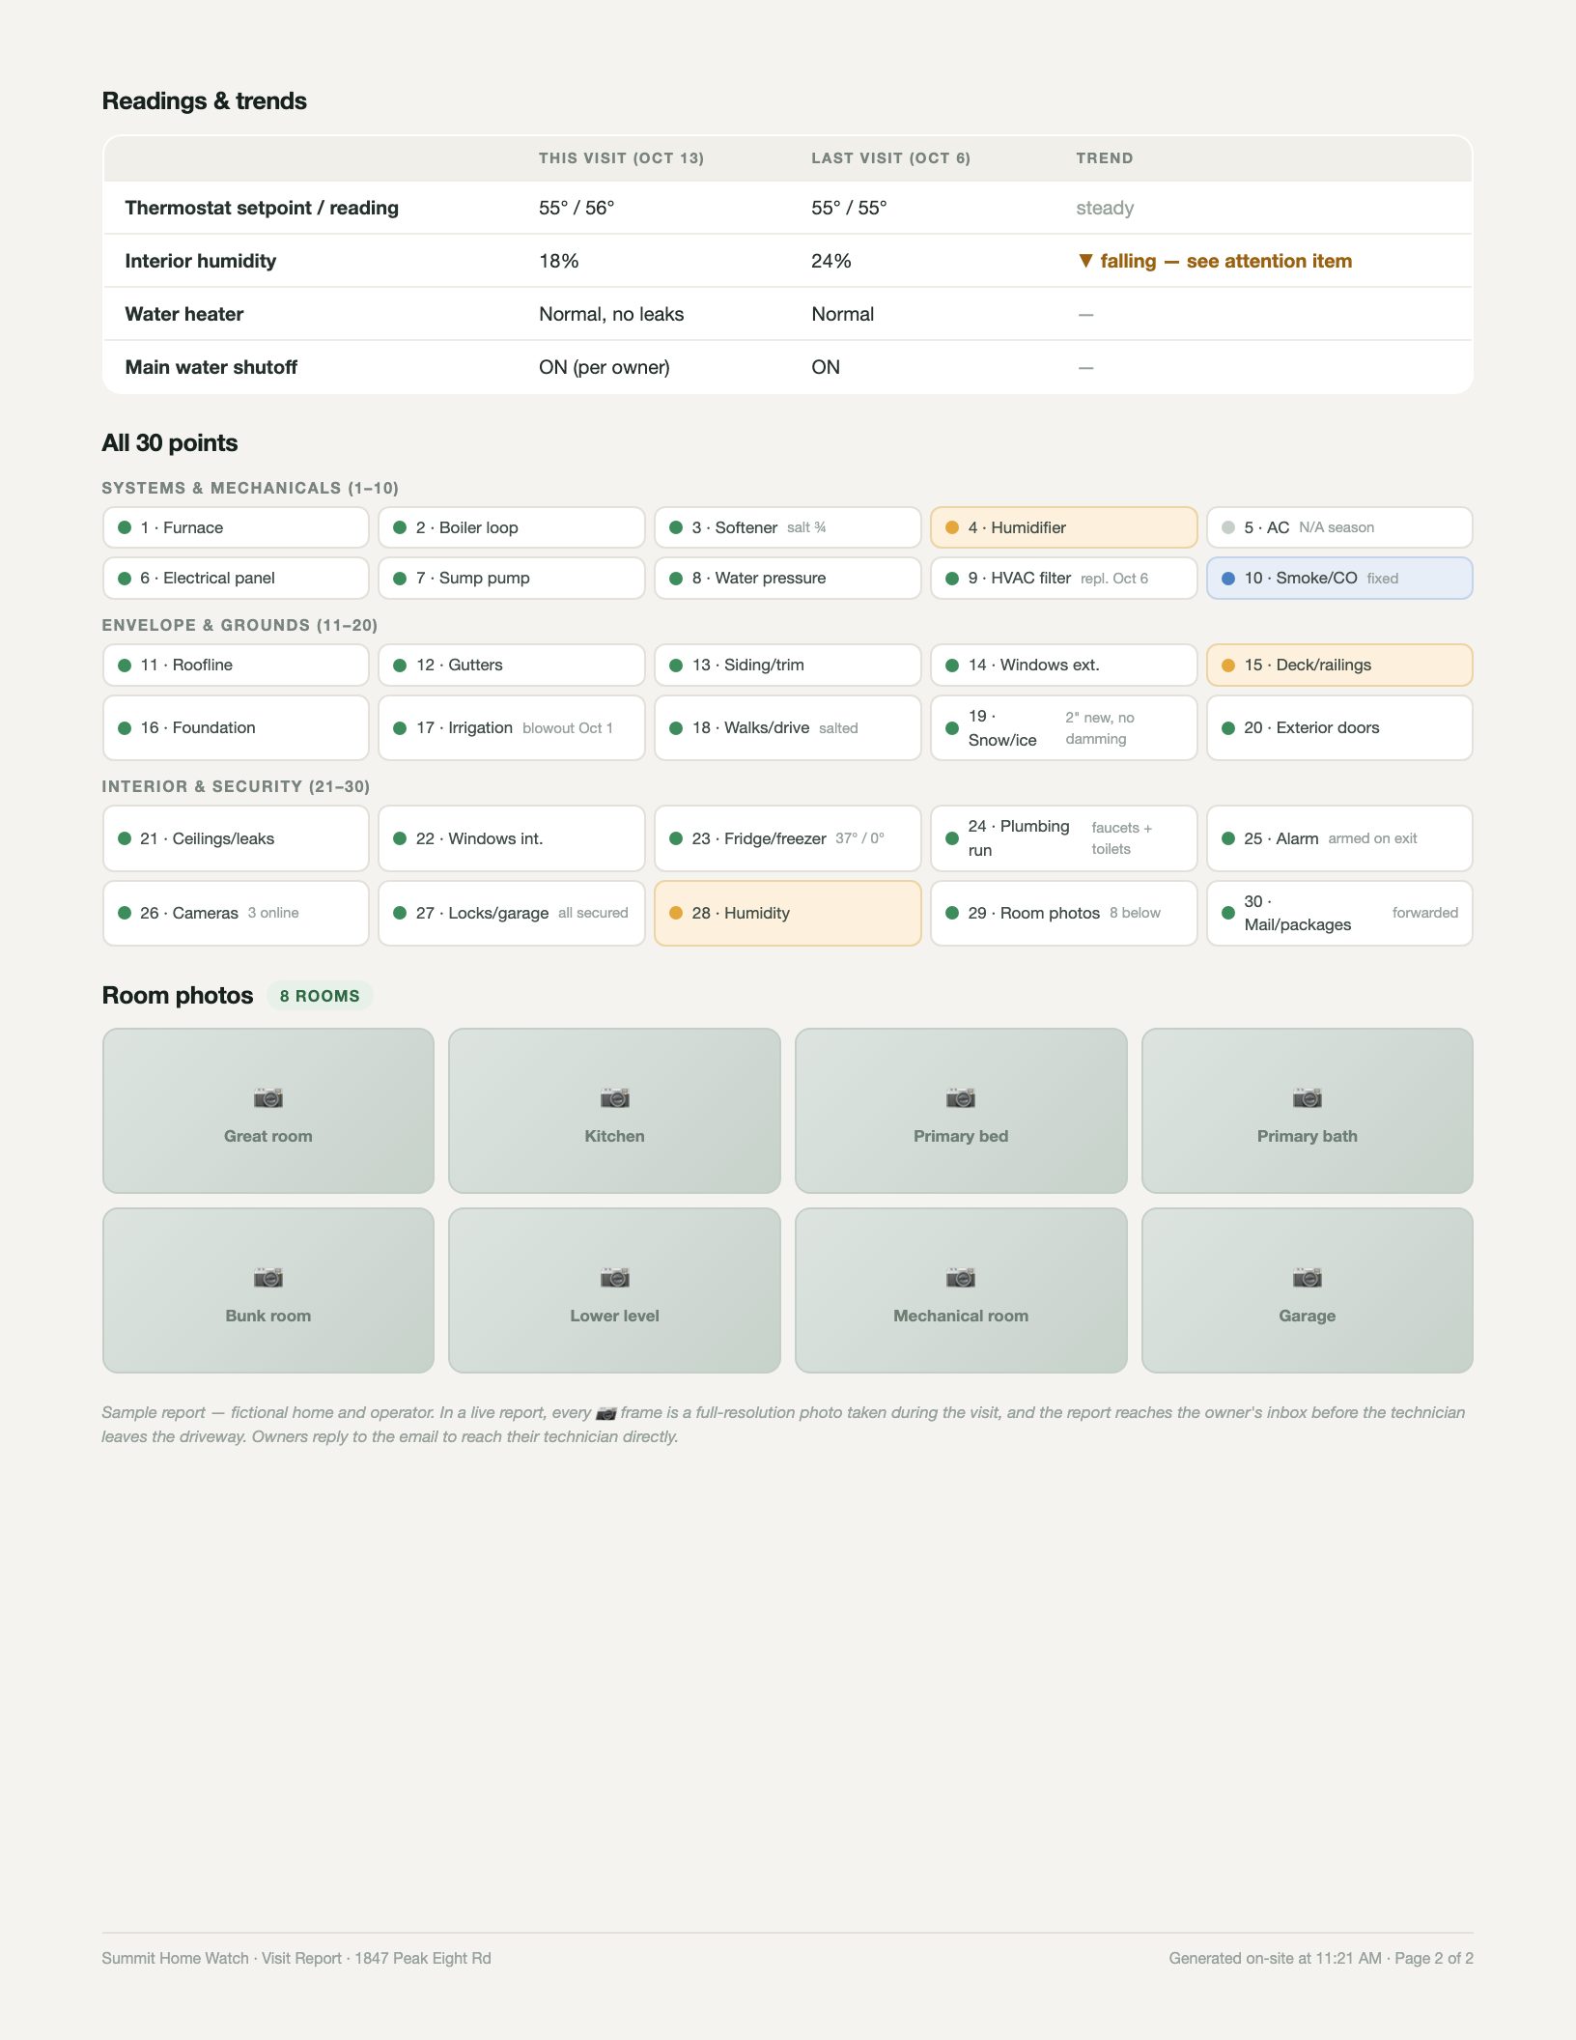The width and height of the screenshot is (1576, 2040).
Task: Click the 17 · Irrigation card
Action: tap(512, 727)
